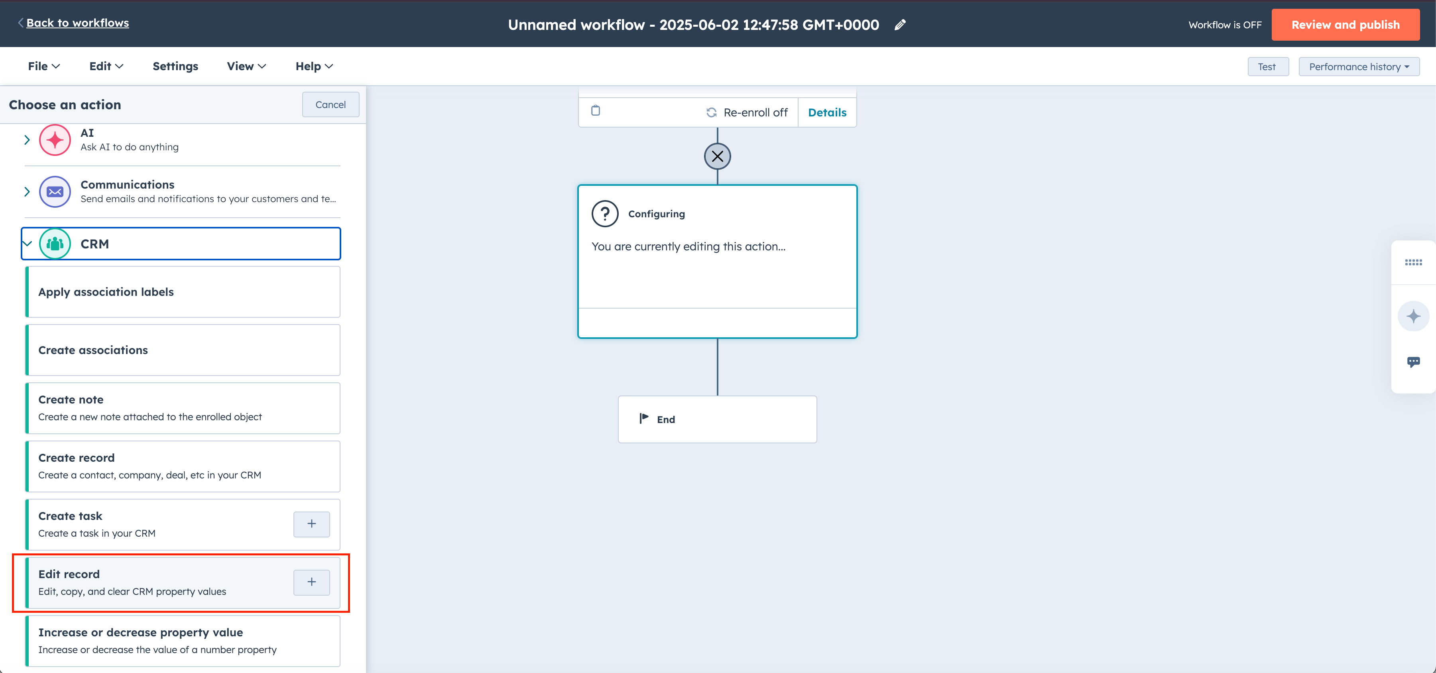Open the grid dots icon in right sidebar
This screenshot has width=1436, height=673.
coord(1413,262)
